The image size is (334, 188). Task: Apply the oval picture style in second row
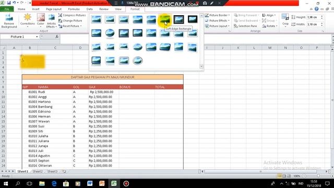110,33
